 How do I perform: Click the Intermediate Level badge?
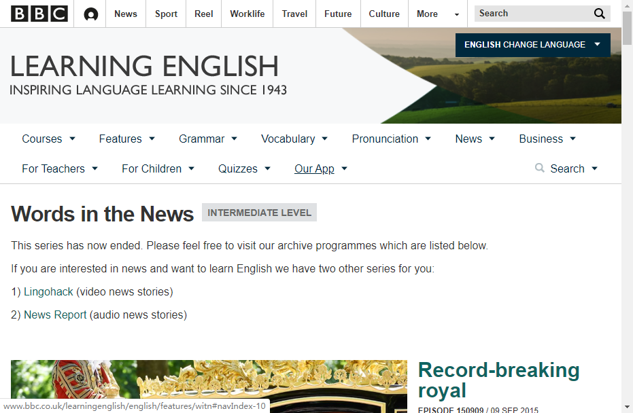[259, 213]
